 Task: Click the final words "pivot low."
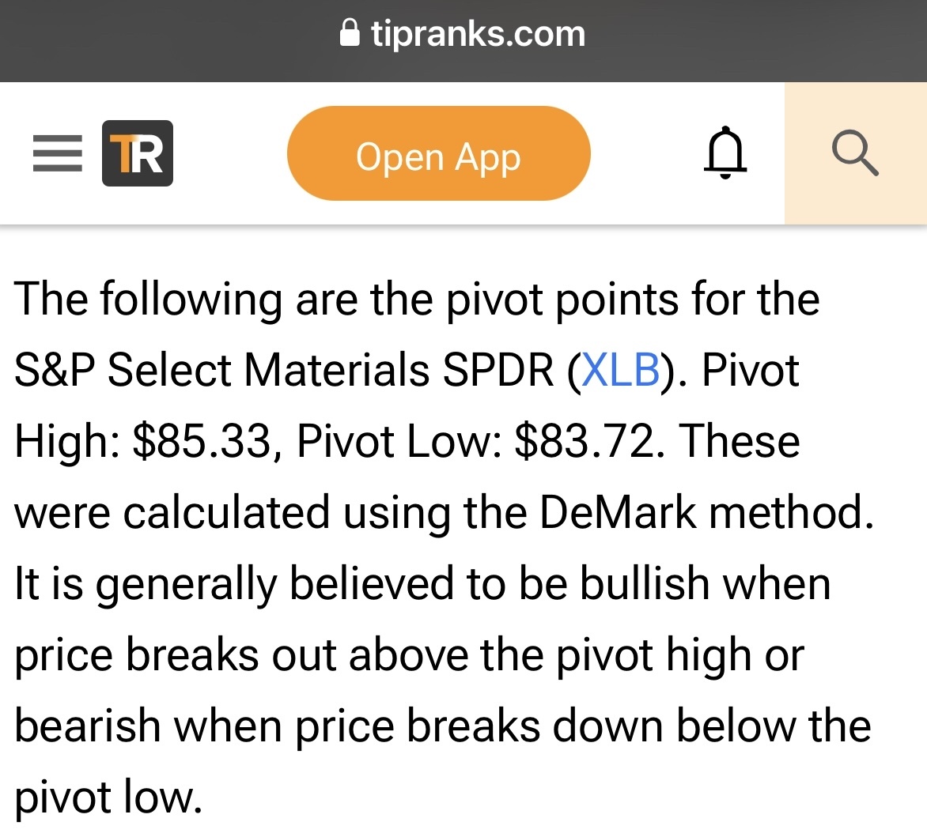pyautogui.click(x=108, y=797)
